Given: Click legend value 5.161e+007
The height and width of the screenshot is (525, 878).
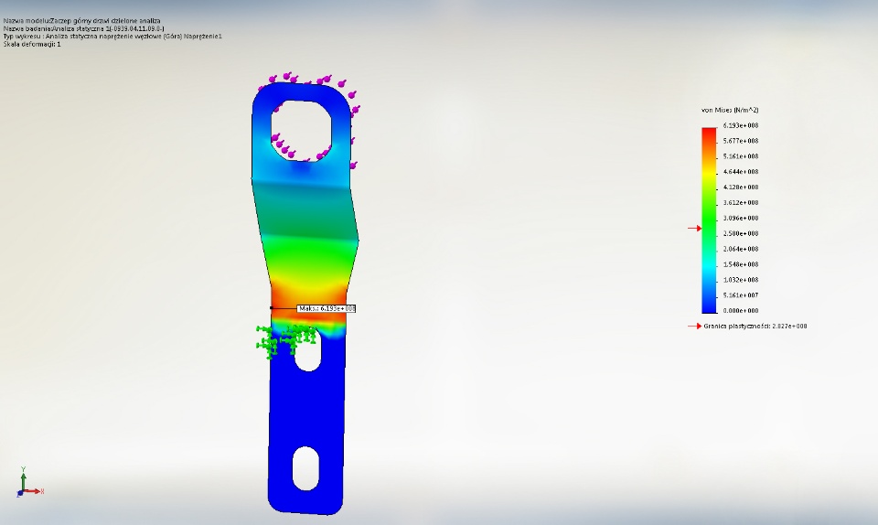Looking at the screenshot, I should pos(740,295).
